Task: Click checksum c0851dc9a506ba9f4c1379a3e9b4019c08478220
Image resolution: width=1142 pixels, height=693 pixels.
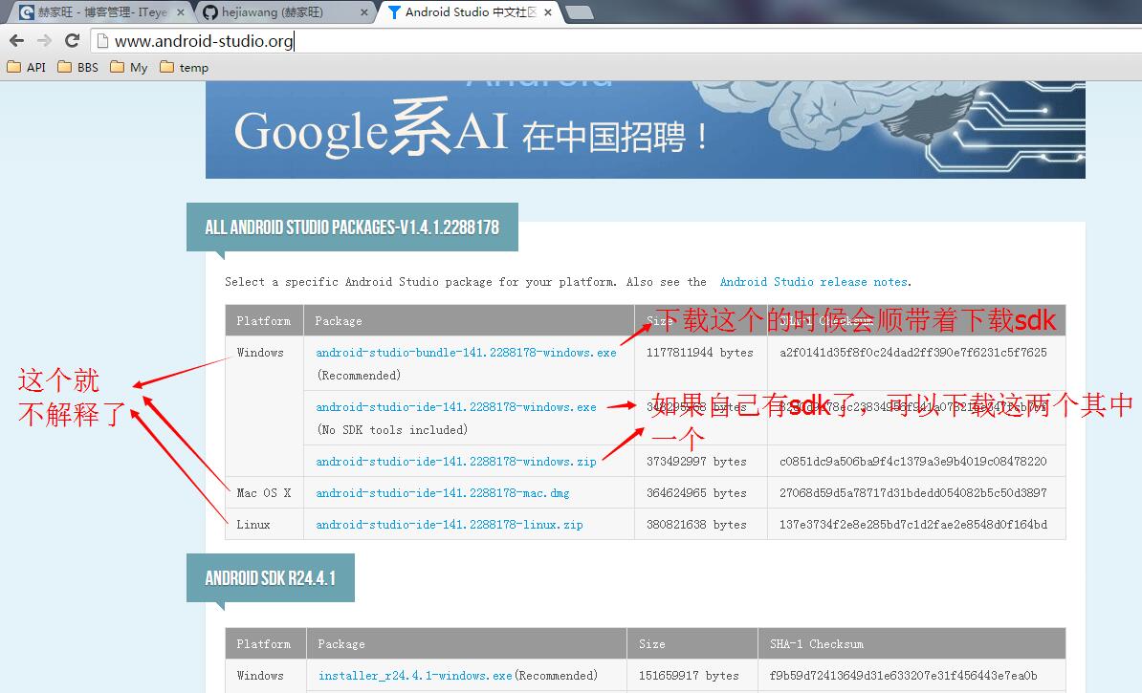Action: (x=913, y=462)
